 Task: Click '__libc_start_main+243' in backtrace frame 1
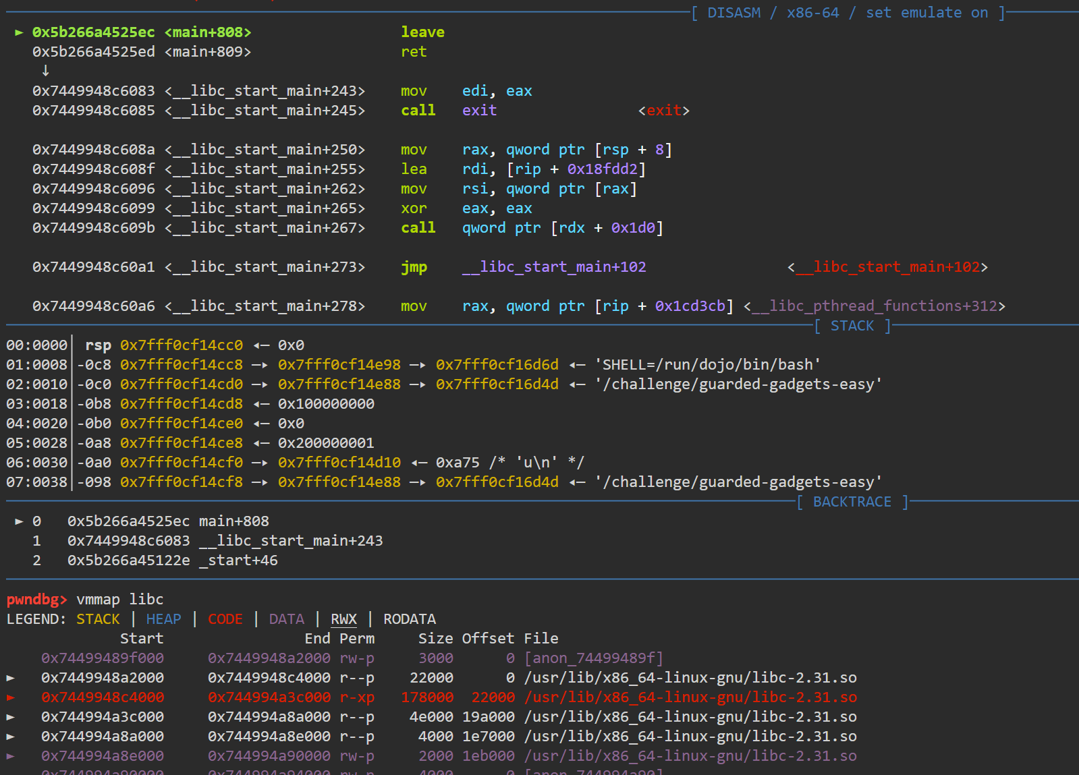point(291,541)
